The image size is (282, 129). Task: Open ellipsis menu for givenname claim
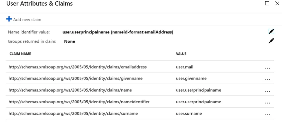coord(268,80)
